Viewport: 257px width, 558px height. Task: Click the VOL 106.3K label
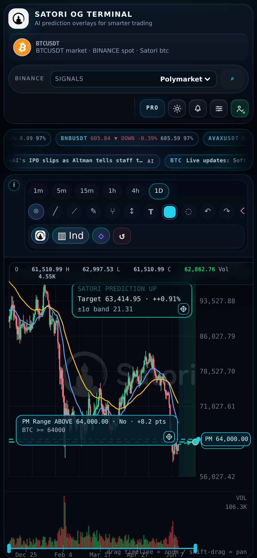pyautogui.click(x=236, y=502)
